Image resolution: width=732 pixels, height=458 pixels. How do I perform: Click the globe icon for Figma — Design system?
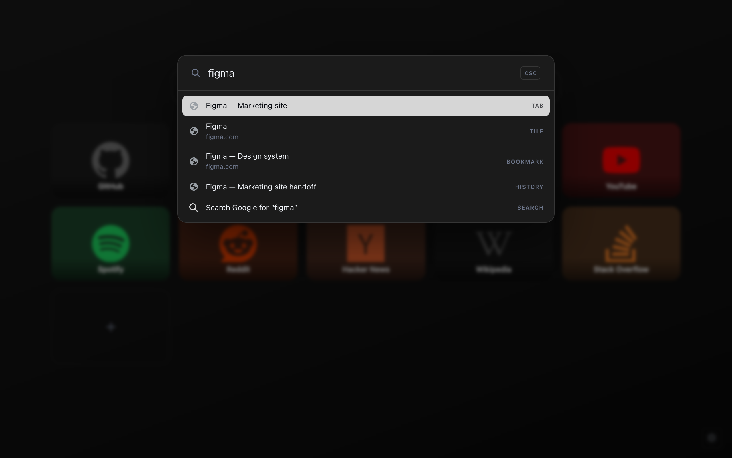tap(194, 161)
